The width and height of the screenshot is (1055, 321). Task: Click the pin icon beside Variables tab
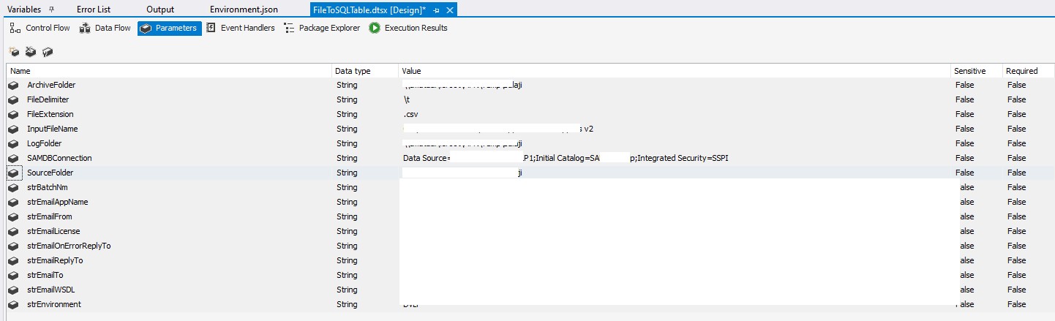tap(51, 10)
